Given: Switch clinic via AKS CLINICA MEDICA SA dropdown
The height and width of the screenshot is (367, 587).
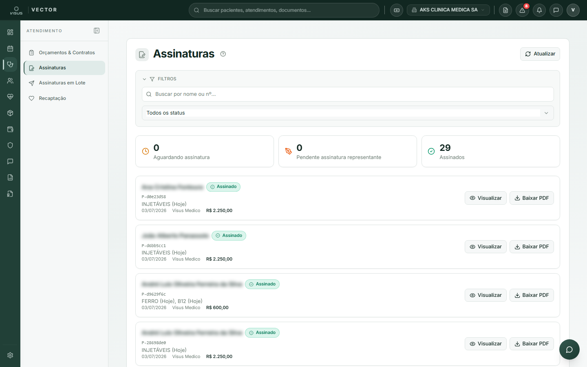Looking at the screenshot, I should pos(448,10).
